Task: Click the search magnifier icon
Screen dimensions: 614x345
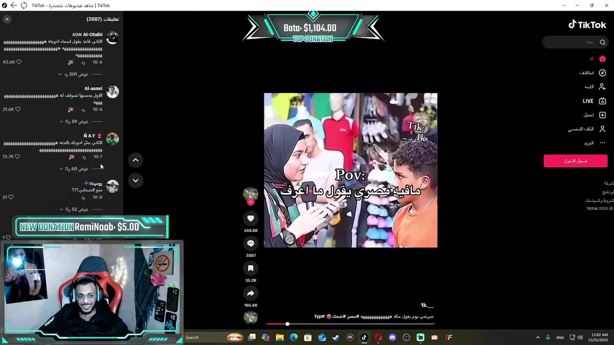Action: 602,42
